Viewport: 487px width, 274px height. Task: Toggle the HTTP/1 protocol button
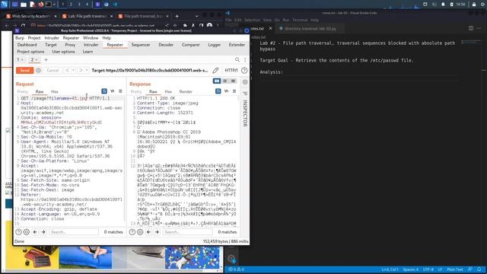231,71
